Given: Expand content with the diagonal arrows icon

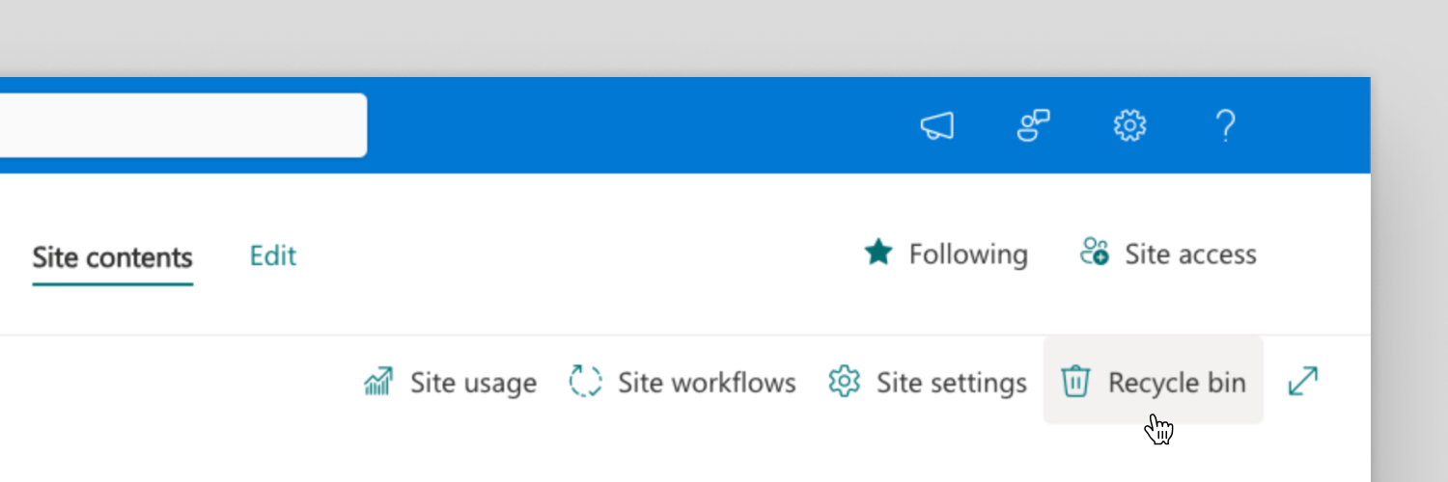Looking at the screenshot, I should click(x=1303, y=381).
